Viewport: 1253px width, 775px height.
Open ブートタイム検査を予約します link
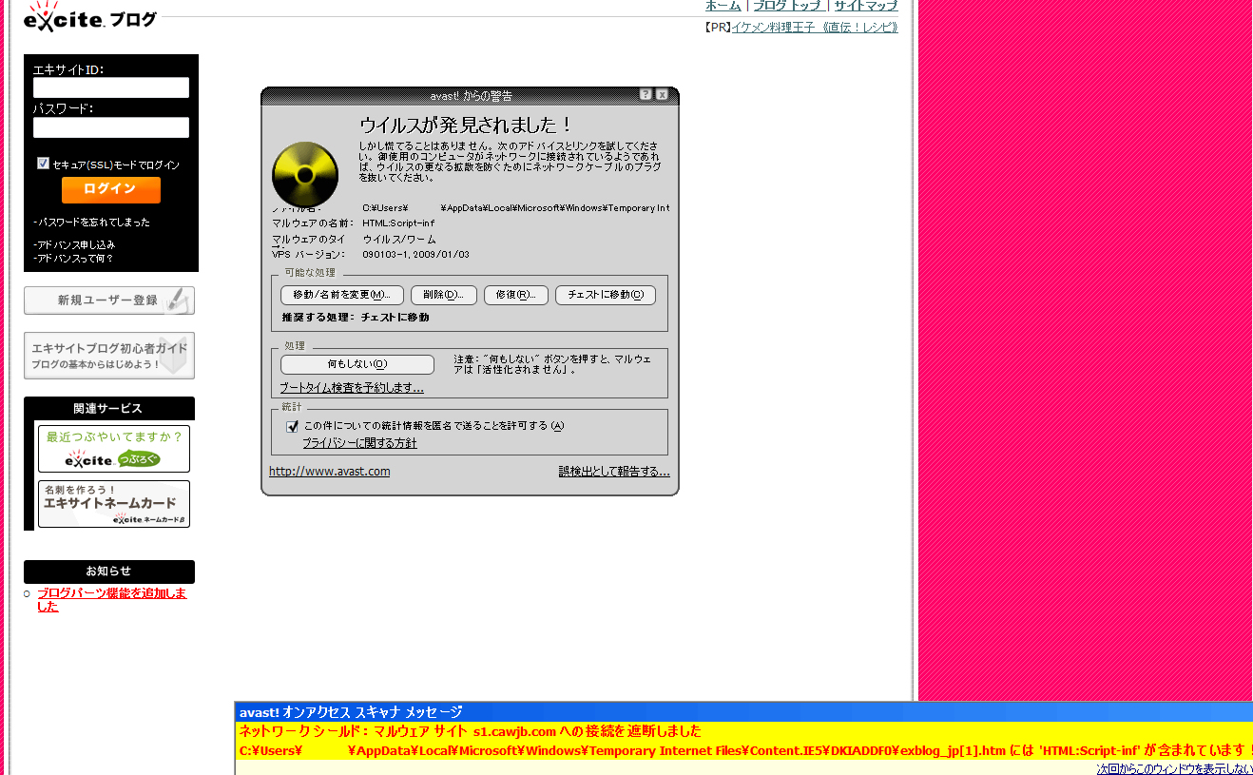coord(352,388)
